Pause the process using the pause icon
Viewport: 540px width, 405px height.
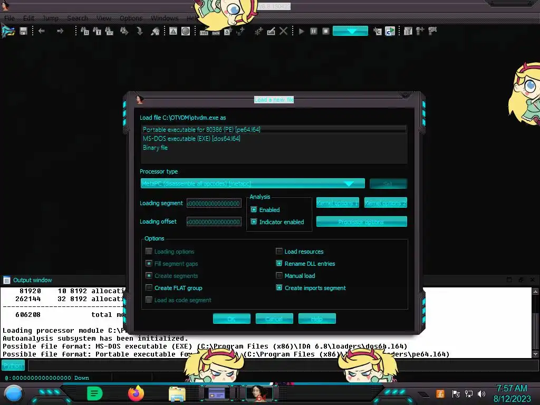(313, 31)
